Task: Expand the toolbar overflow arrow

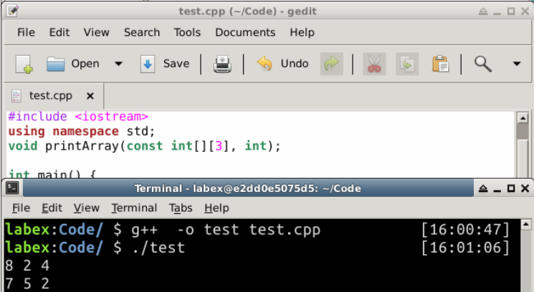Action: coord(517,64)
